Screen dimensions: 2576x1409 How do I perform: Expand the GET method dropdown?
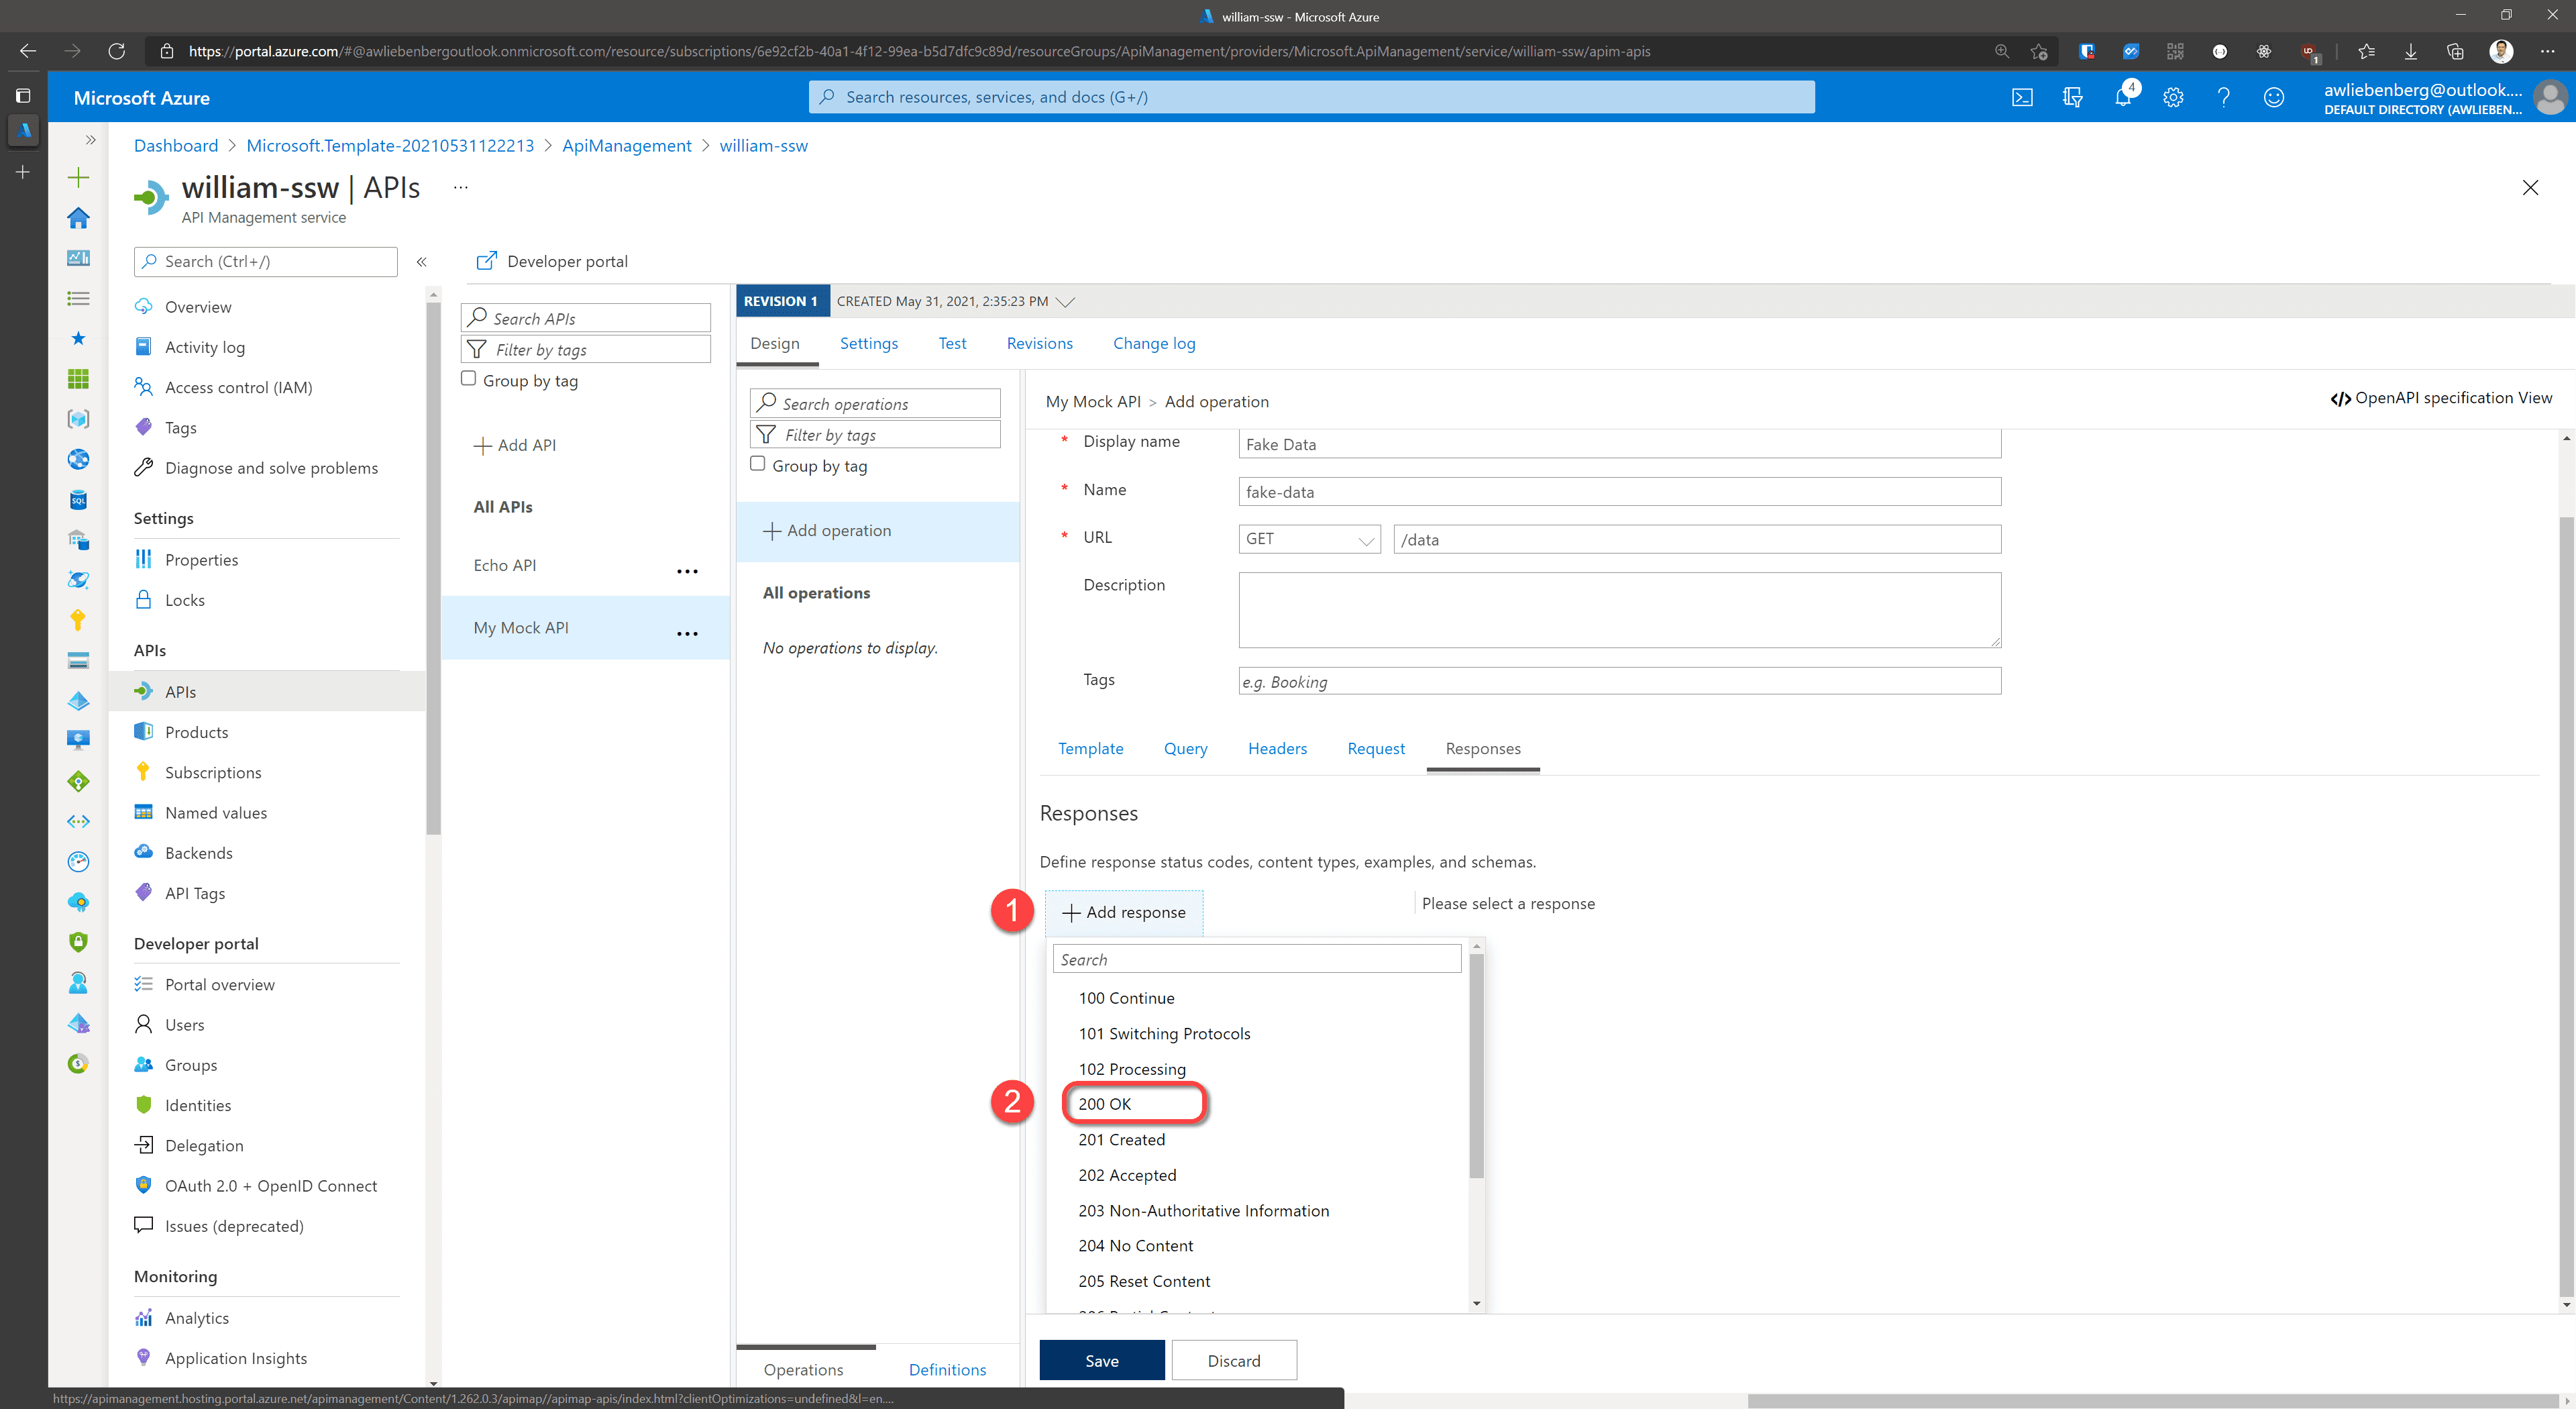[1309, 539]
